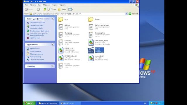Expand the address bar dropdown arrow
187x105 pixels.
tap(127, 14)
